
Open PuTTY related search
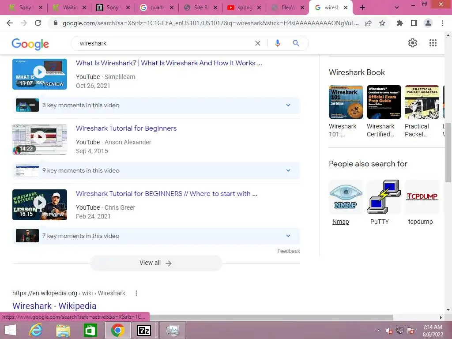tap(384, 202)
